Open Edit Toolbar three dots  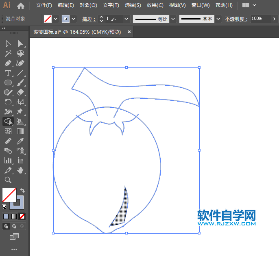point(14,249)
